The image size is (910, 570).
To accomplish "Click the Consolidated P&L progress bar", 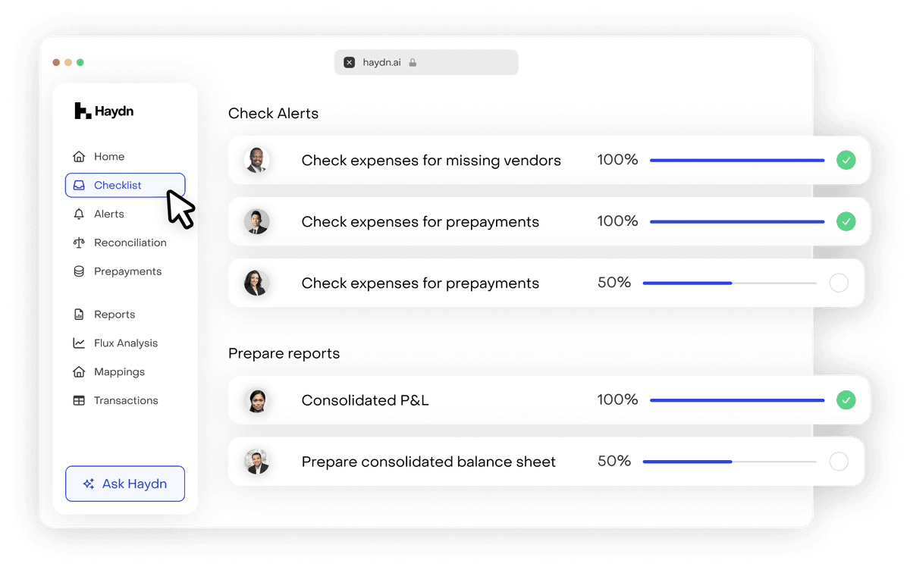I will click(736, 399).
